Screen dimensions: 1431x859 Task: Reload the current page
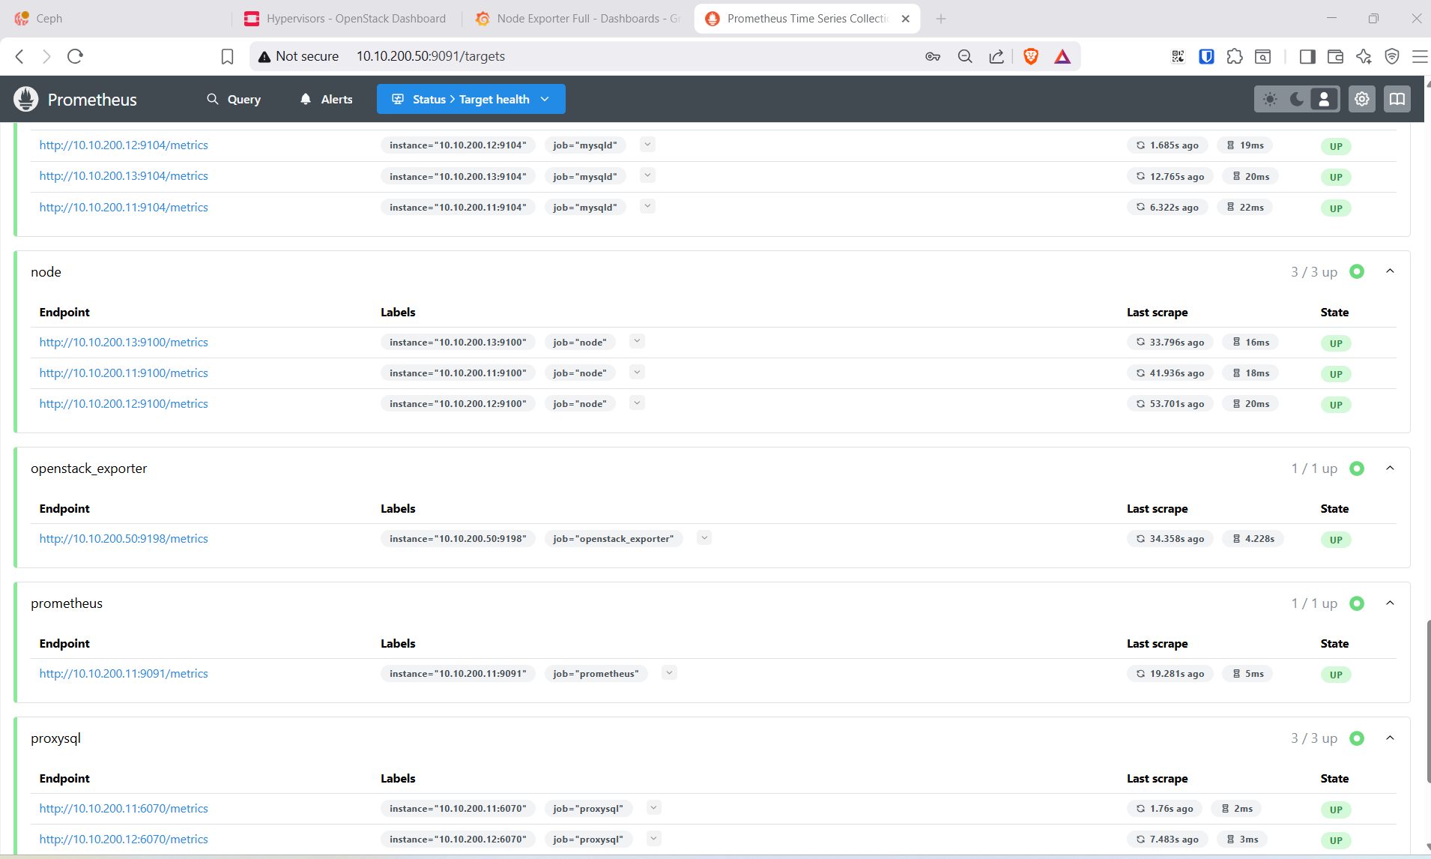pos(75,56)
